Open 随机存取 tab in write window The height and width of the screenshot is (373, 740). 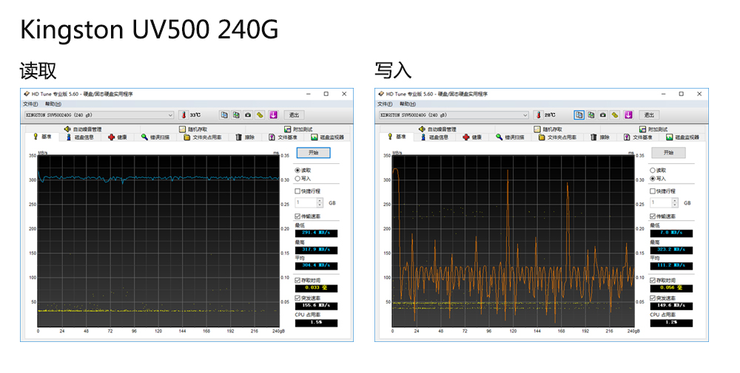coord(548,129)
